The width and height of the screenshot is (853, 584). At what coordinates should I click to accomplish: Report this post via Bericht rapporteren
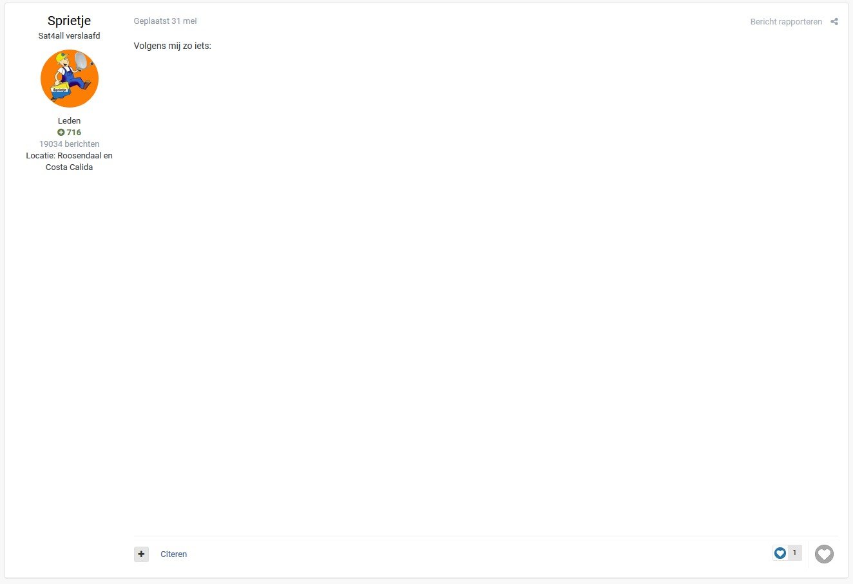(786, 22)
